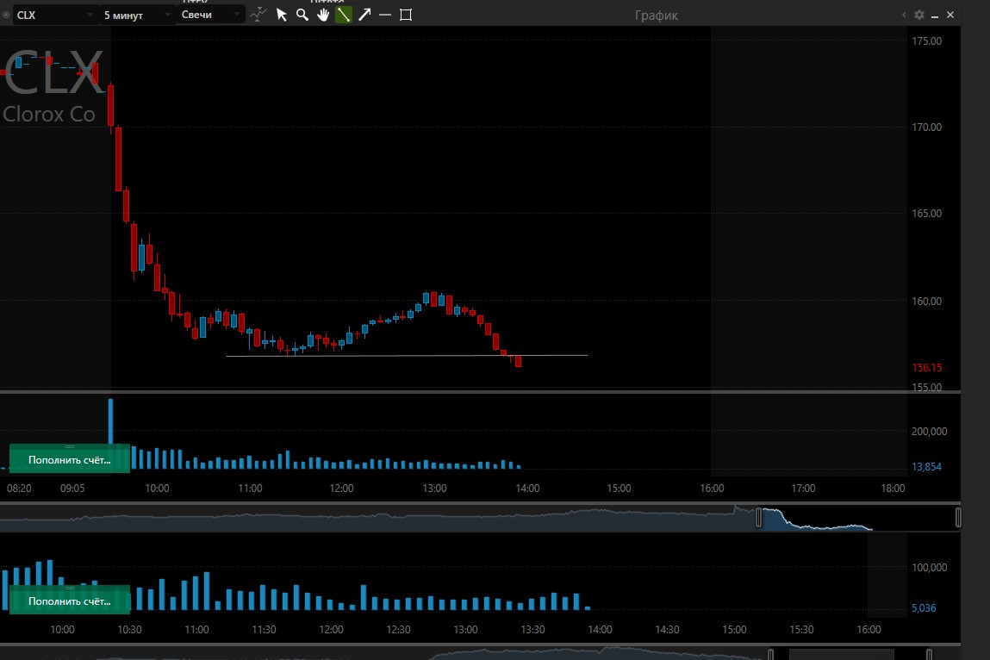Click the 14:30 time label on lower chart
990x660 pixels.
668,630
